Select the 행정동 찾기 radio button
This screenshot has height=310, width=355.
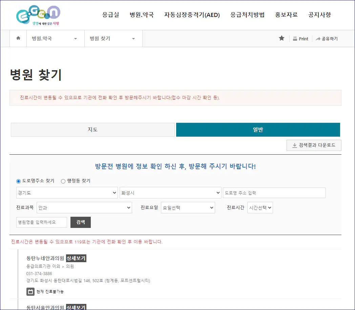point(63,181)
